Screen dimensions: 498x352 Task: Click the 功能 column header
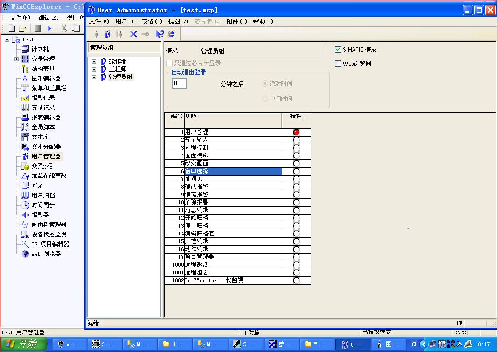(233, 120)
